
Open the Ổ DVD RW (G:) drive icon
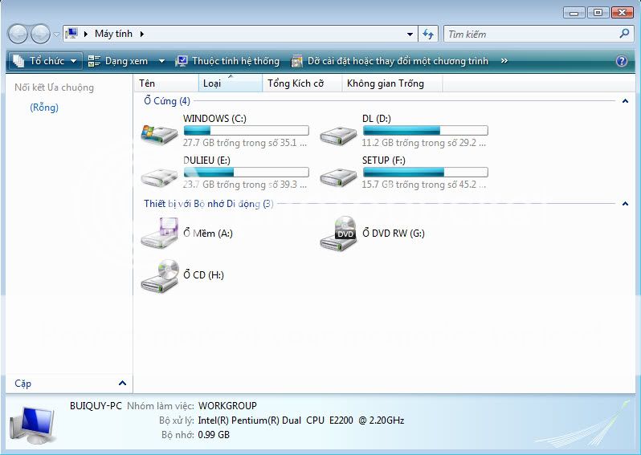(338, 234)
